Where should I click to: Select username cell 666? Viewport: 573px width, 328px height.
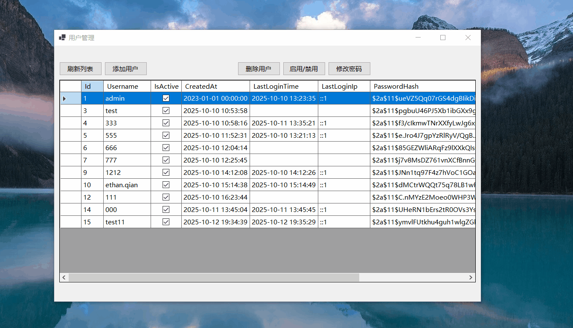click(x=127, y=148)
